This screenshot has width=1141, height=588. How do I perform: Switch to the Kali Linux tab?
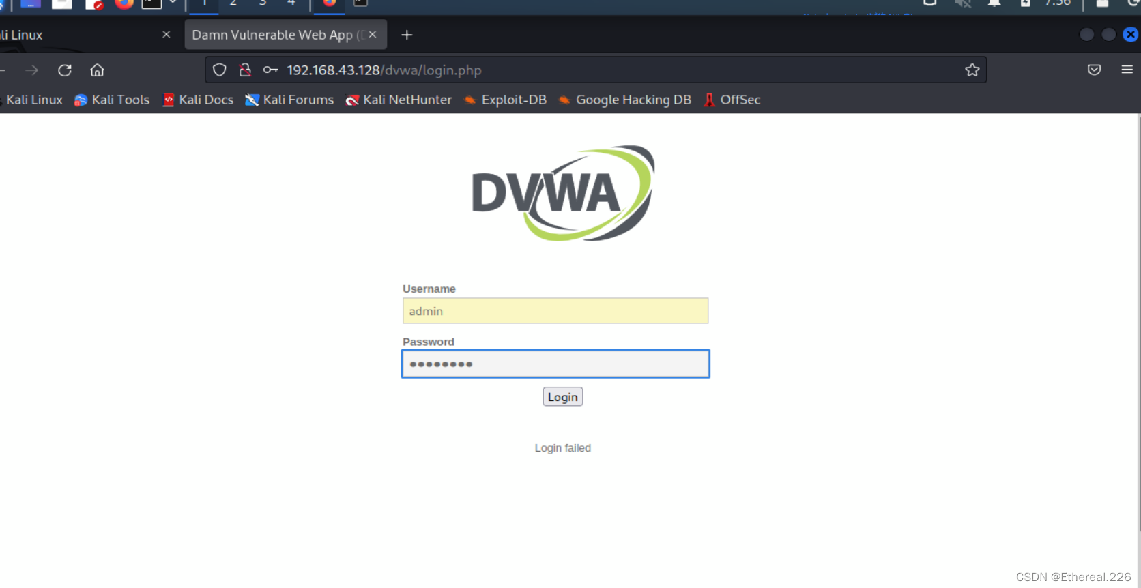(x=82, y=35)
